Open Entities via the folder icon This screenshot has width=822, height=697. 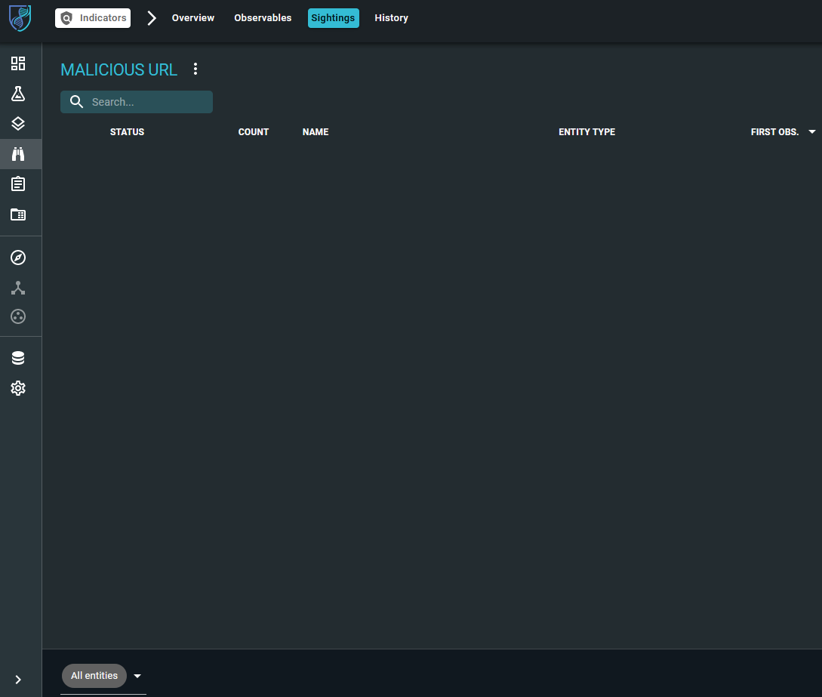pos(18,214)
